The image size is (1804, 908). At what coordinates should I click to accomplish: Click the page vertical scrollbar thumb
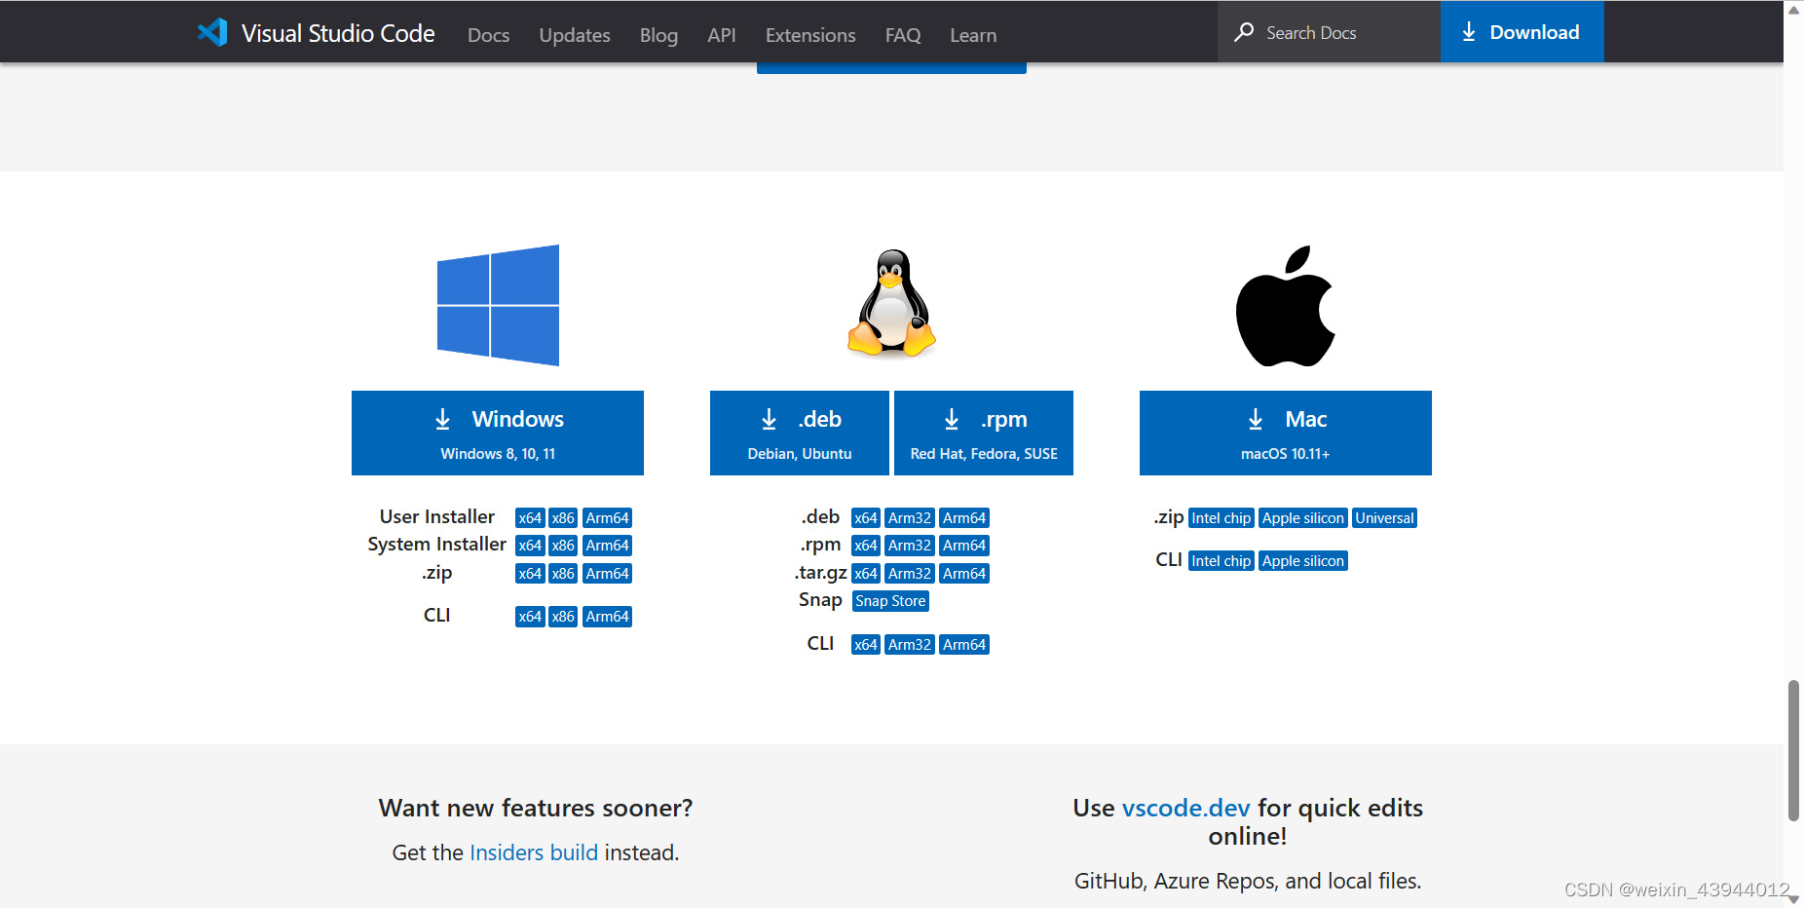click(x=1793, y=750)
